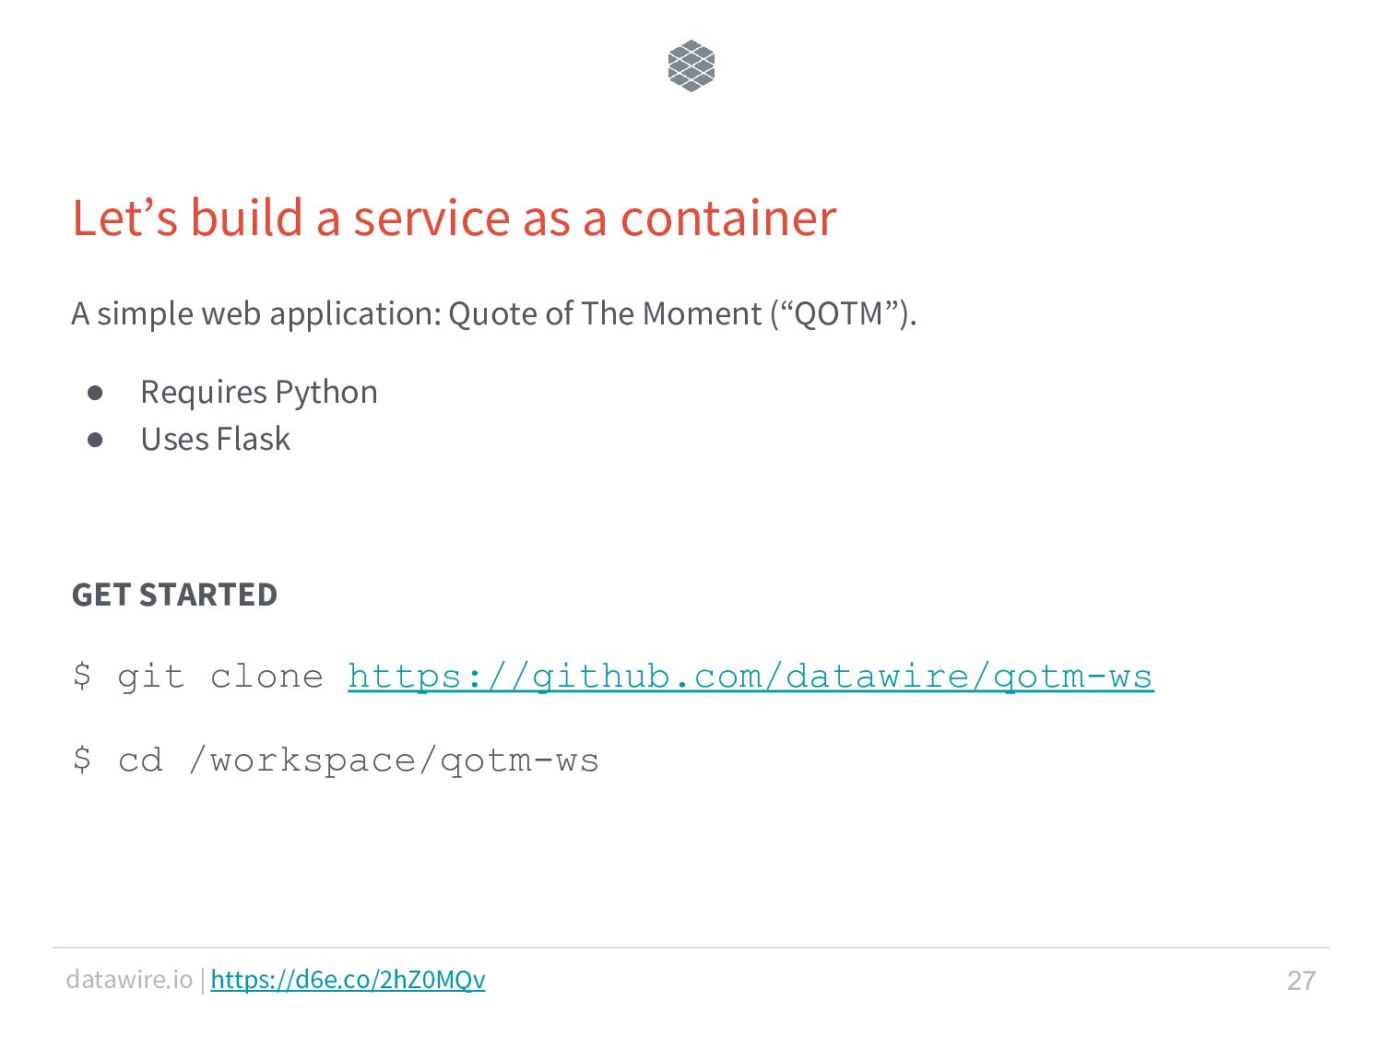
Task: Click the bullet dot beside Requires Python
Action: coord(95,394)
